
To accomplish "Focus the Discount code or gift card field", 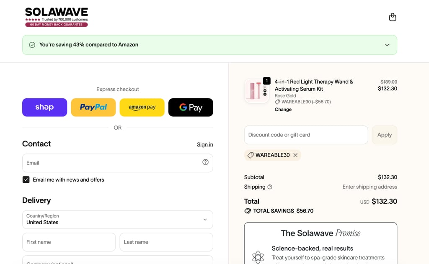I will [x=306, y=135].
